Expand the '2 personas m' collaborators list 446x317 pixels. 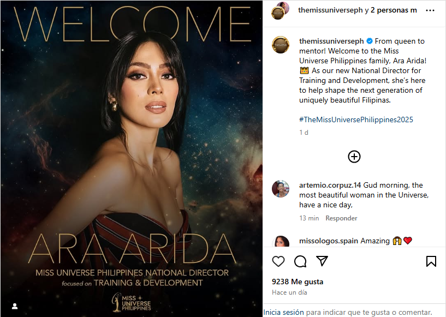pyautogui.click(x=394, y=10)
